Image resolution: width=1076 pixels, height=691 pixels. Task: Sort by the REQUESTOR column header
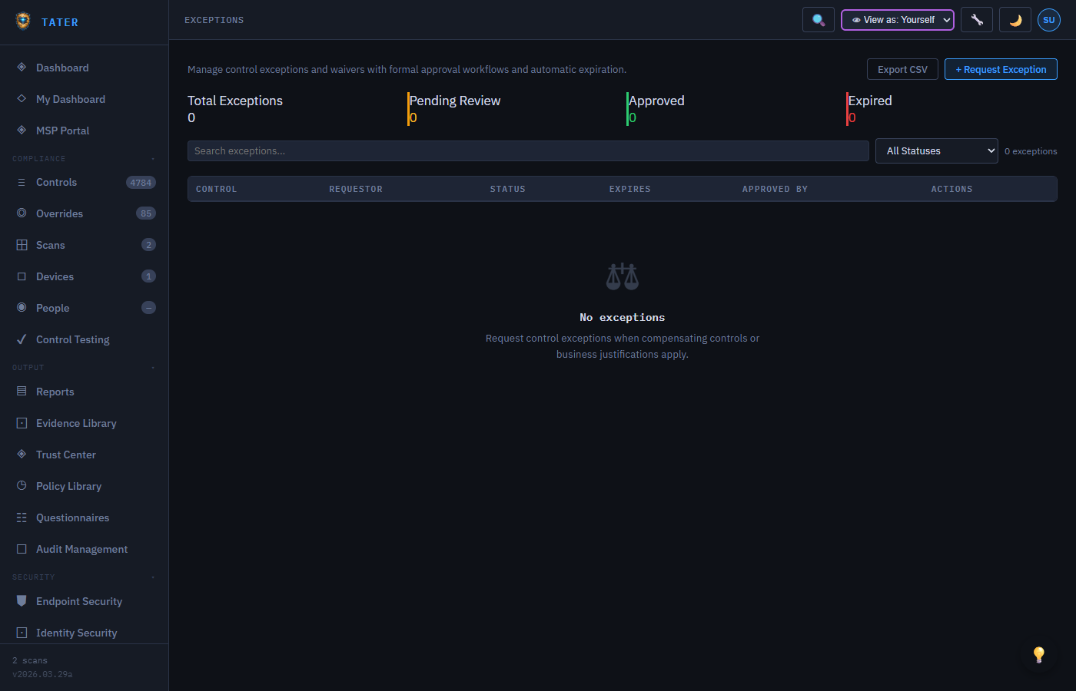point(356,189)
